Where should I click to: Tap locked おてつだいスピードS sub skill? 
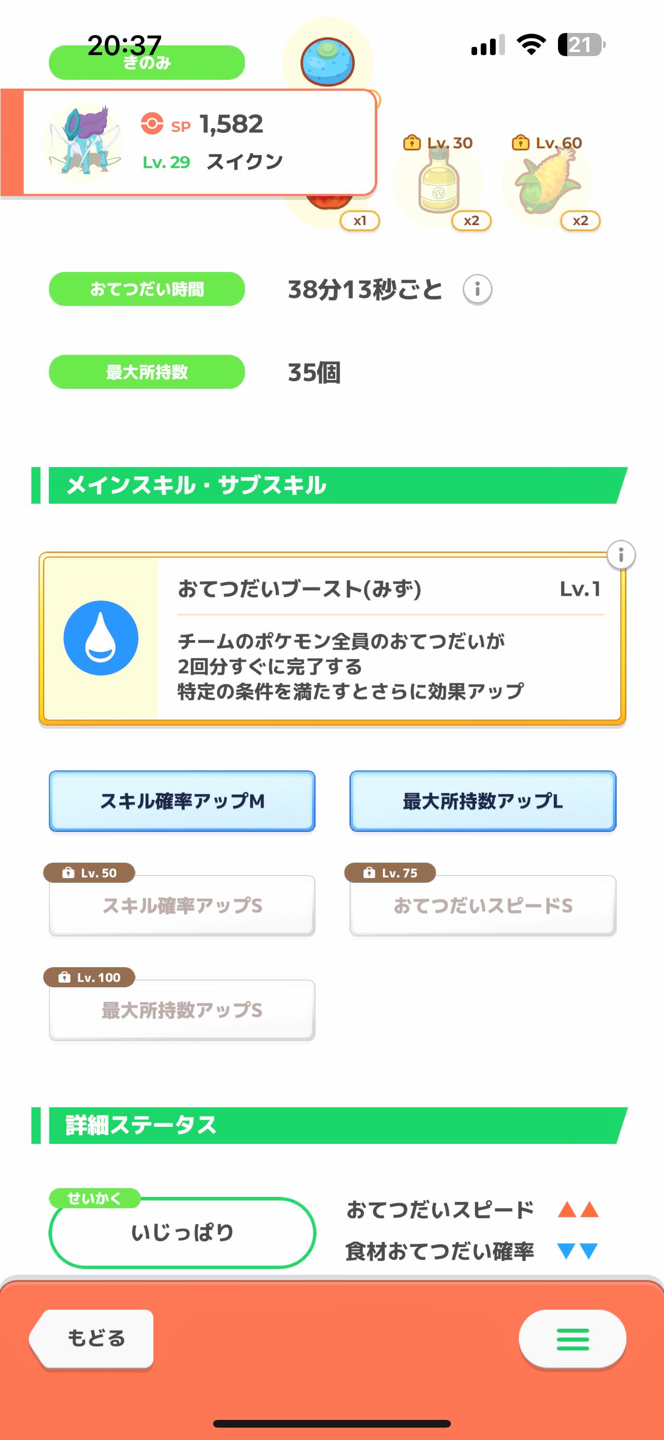483,905
